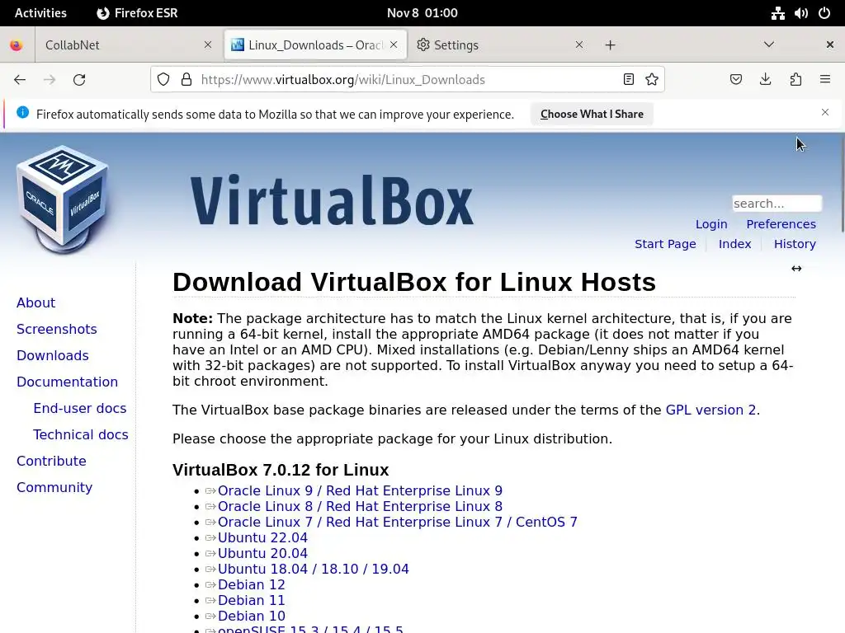This screenshot has width=845, height=633.
Task: Download the Debian 11 package
Action: point(251,600)
